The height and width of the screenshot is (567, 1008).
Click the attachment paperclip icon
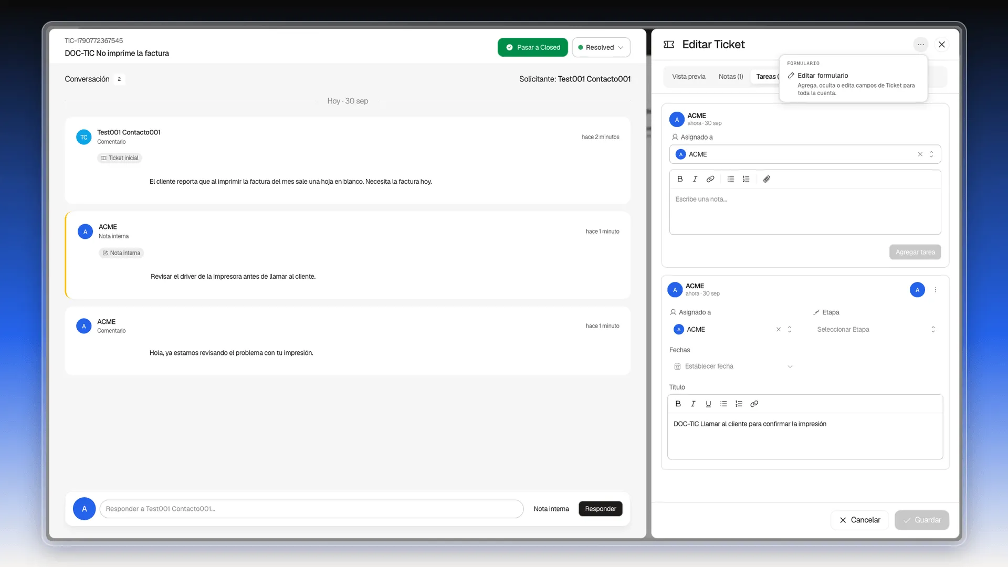pos(766,179)
